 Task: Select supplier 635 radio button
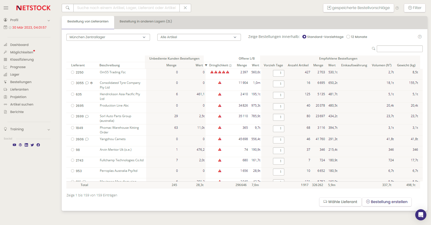click(73, 94)
